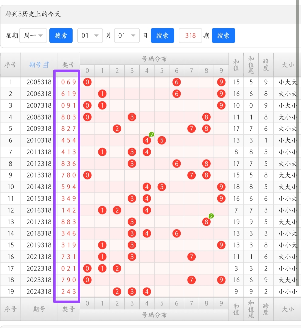Viewport: 301px width, 328px height.
Task: Click the red ball 9 in row 2006318
Action: [221, 94]
